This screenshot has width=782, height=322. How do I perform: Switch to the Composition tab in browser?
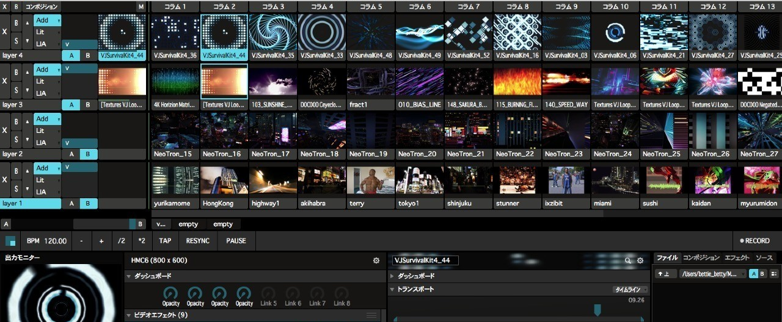click(x=701, y=258)
